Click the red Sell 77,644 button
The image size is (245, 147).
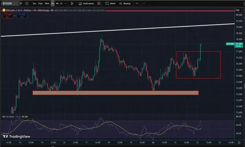click(x=8, y=16)
